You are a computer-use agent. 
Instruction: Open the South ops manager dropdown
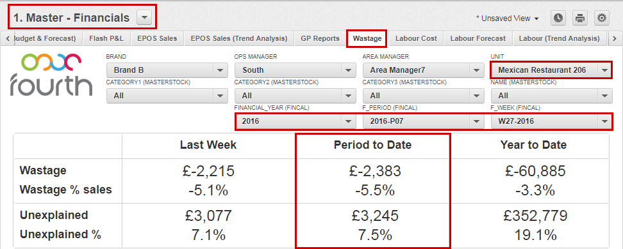click(295, 70)
